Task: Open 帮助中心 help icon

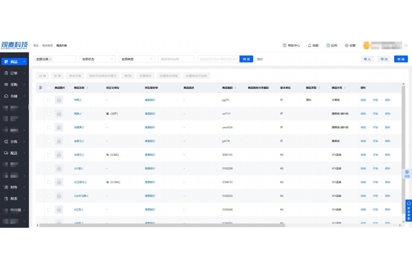Action: coord(284,46)
